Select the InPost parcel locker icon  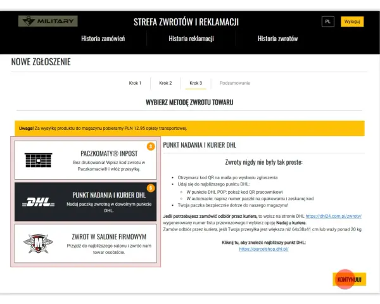38,160
